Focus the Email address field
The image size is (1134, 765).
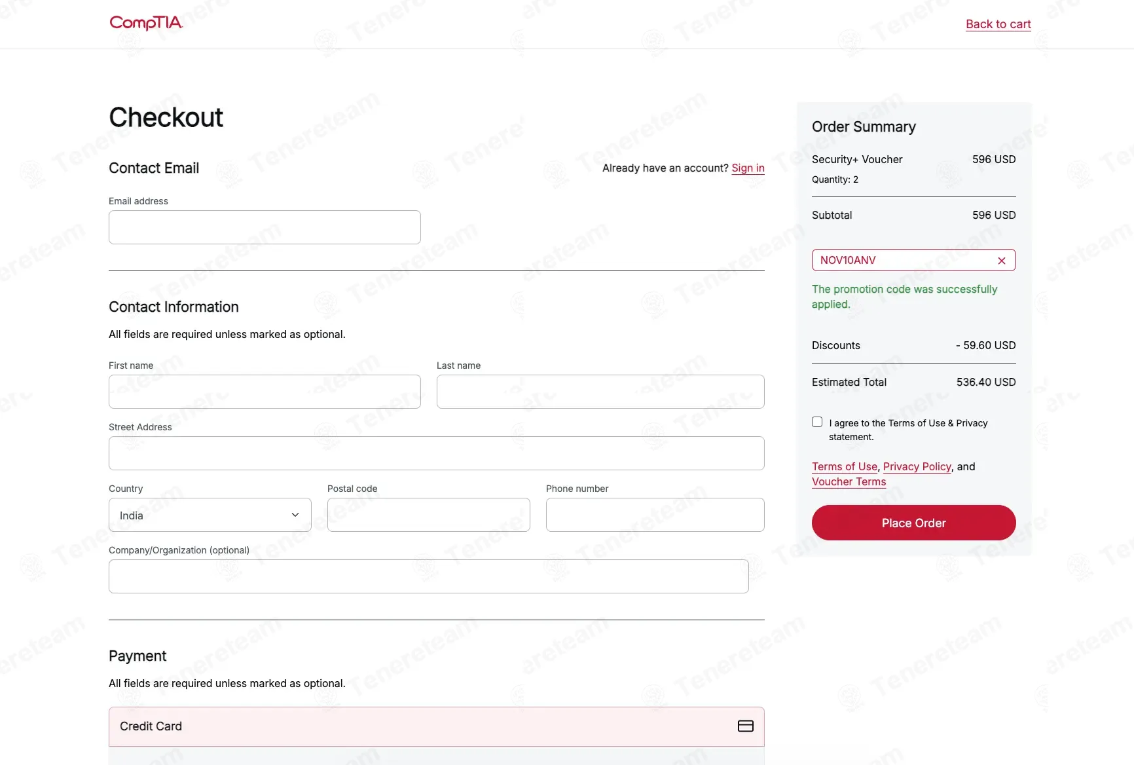coord(265,227)
